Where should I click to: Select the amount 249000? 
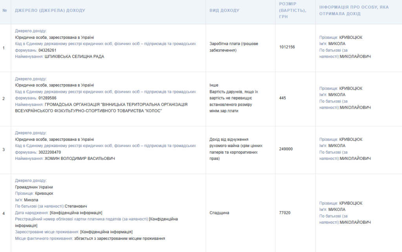click(286, 149)
